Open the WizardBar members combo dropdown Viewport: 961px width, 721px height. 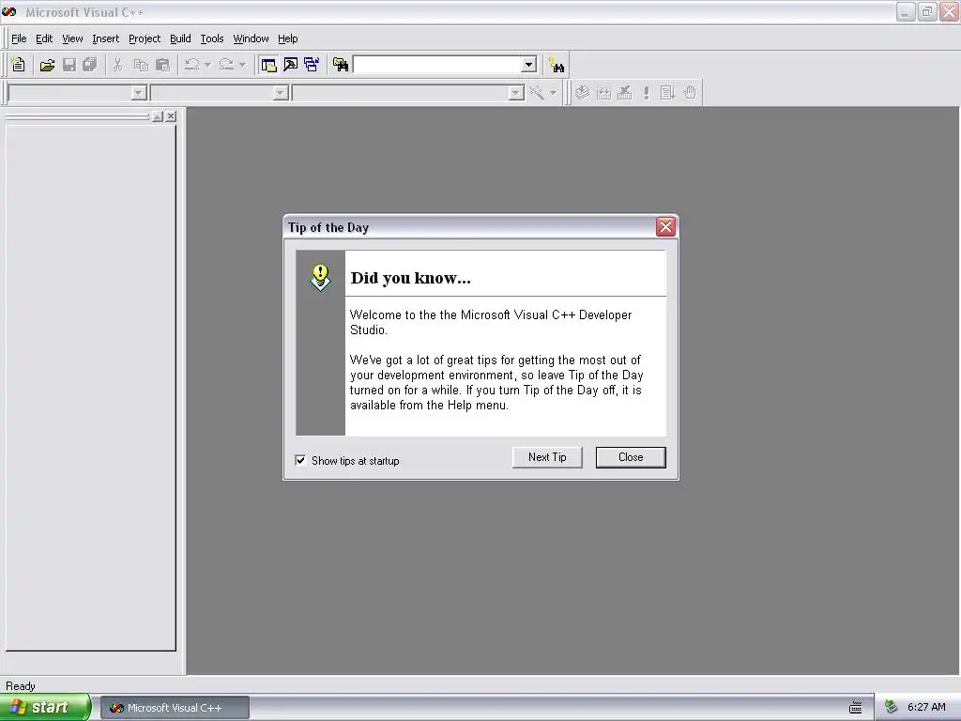[x=516, y=93]
